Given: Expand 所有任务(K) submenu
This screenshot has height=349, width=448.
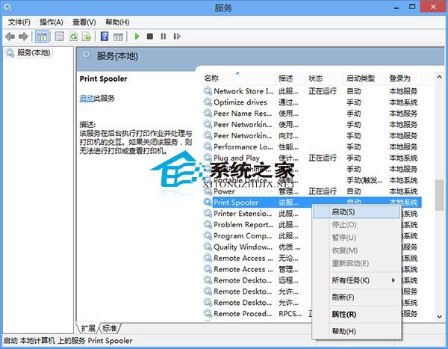Looking at the screenshot, I should coord(357,280).
